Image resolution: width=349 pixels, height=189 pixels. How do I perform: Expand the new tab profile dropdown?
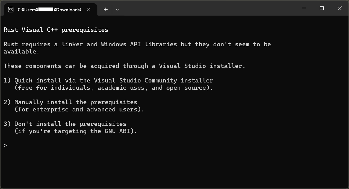(117, 10)
